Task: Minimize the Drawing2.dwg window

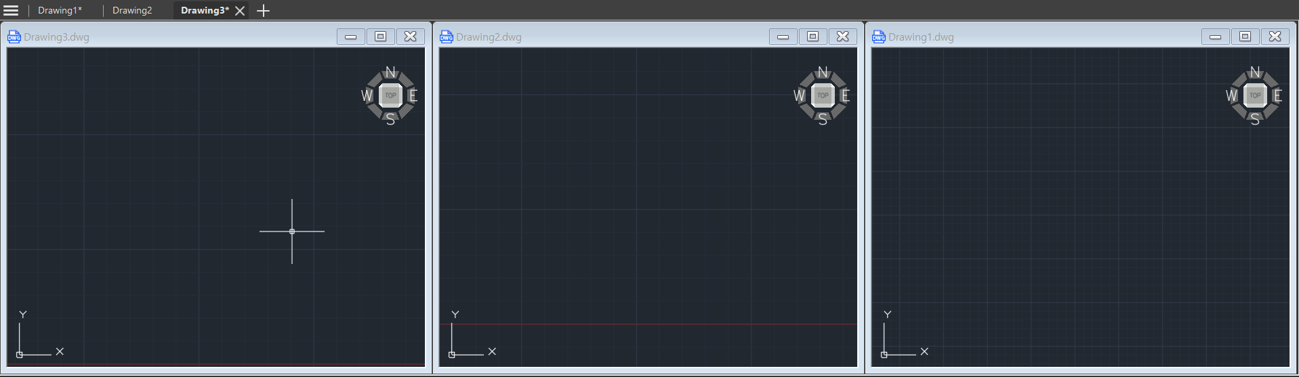Action: point(783,37)
